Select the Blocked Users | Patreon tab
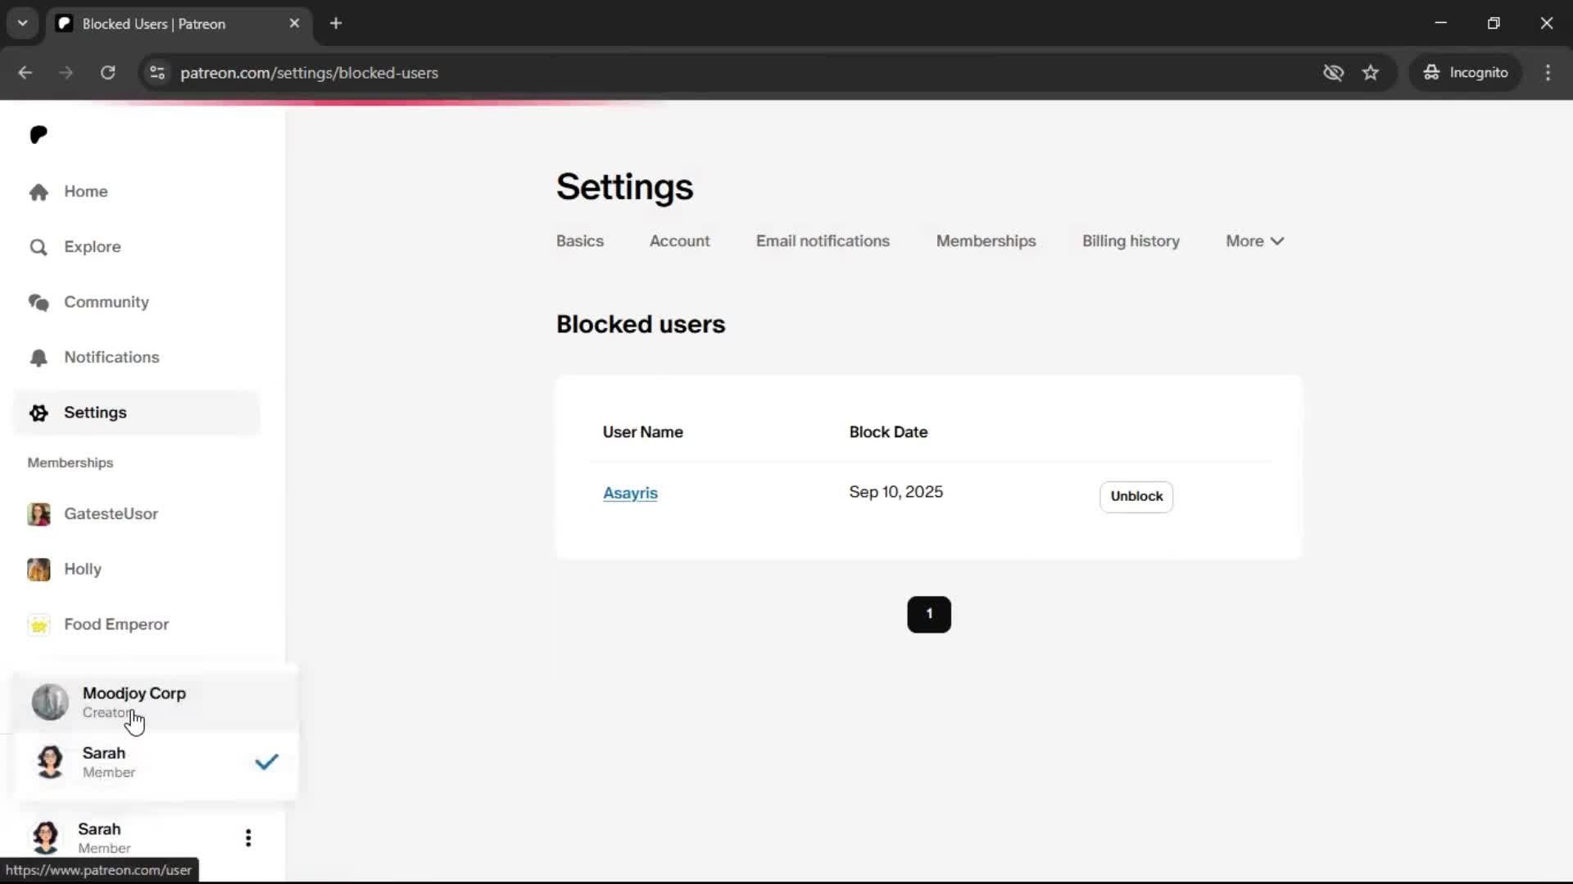 point(179,24)
